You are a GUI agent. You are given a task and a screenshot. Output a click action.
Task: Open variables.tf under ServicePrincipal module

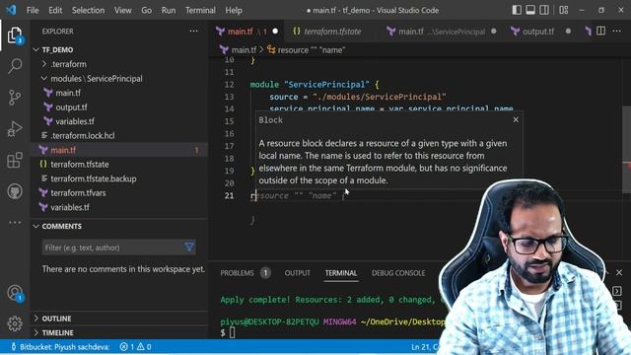pyautogui.click(x=75, y=121)
